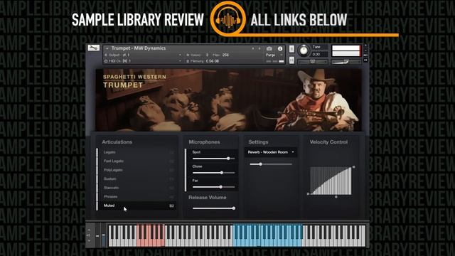Click the Muted keyswitch value B2

(171, 206)
